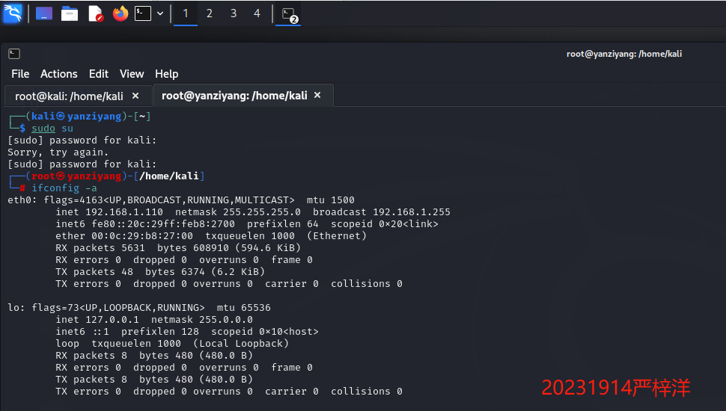Open the file manager from the panel
726x411 pixels.
click(x=70, y=13)
